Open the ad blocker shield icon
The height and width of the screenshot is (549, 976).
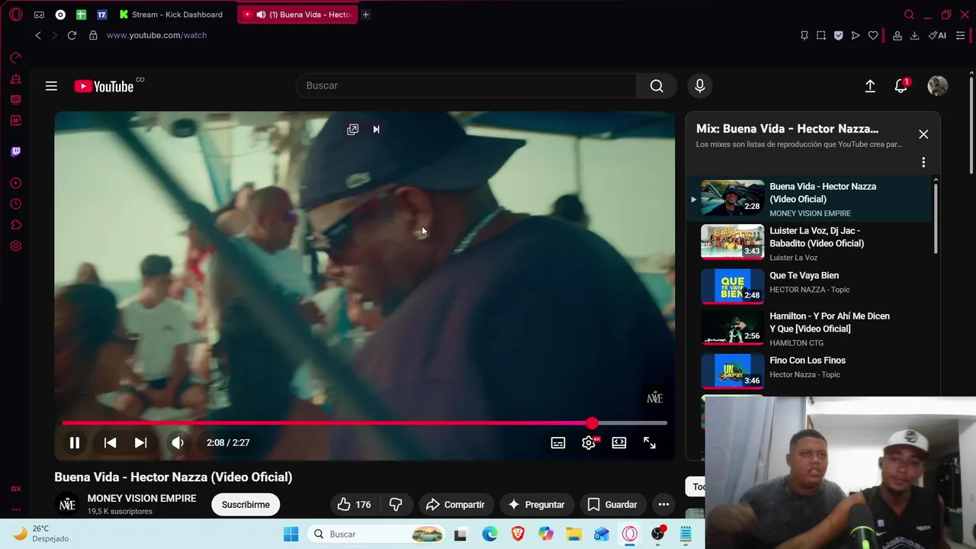(x=839, y=35)
